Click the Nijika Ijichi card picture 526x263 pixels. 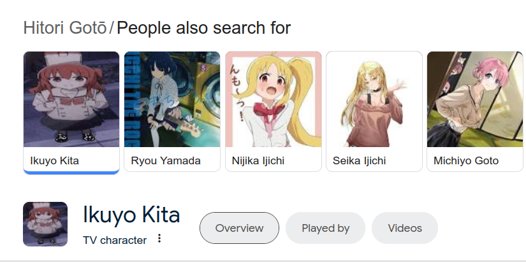[274, 99]
